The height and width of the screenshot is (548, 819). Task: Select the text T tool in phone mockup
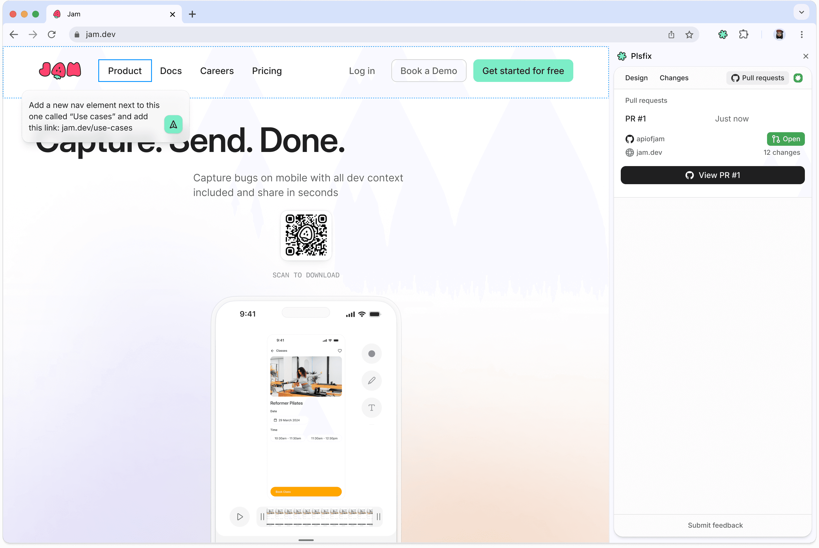(371, 408)
